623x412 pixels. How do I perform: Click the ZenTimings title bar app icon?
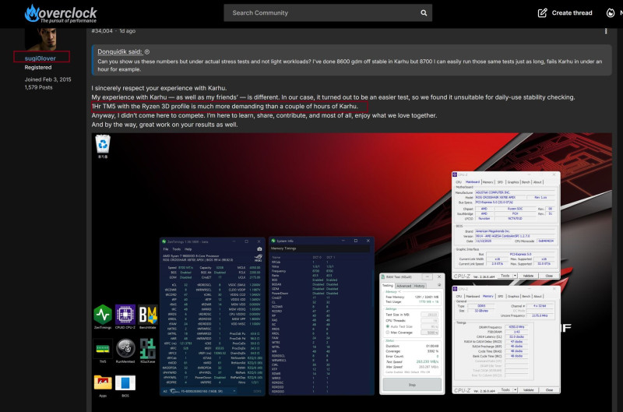coord(164,241)
